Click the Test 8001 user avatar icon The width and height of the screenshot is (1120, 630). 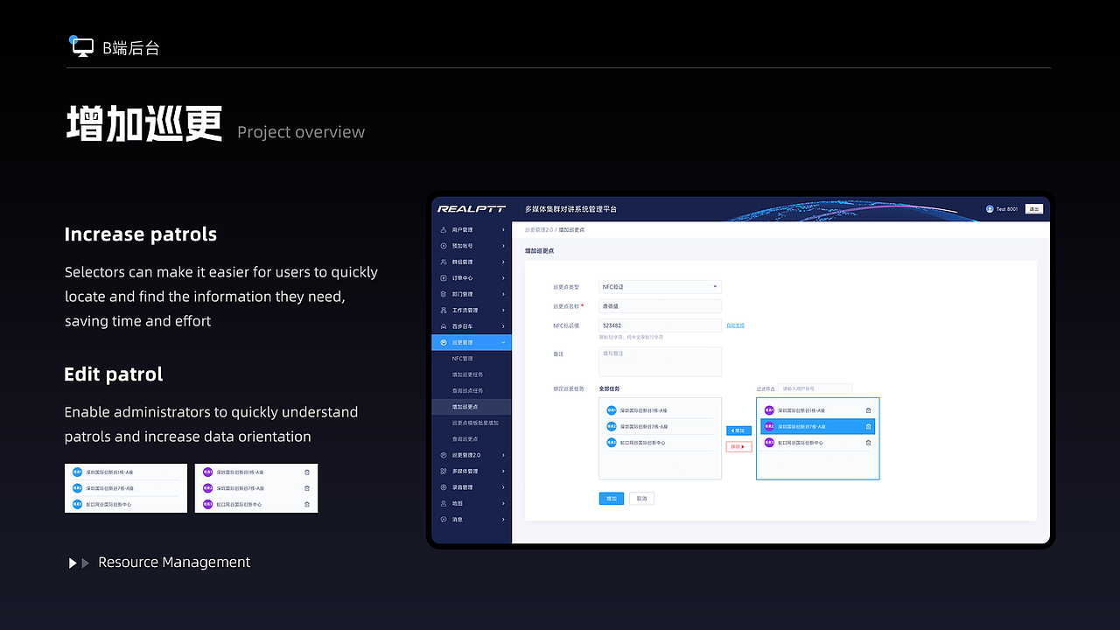[990, 209]
